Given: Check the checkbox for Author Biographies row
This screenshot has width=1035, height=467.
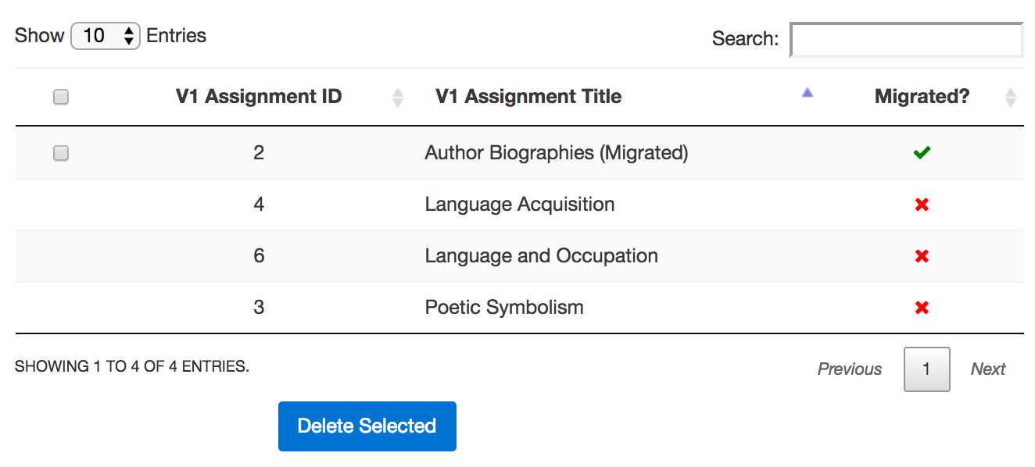Looking at the screenshot, I should [x=60, y=152].
